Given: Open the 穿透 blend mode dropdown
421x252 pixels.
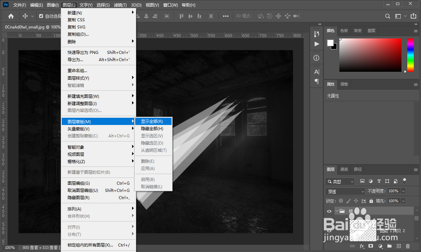Looking at the screenshot, I should click(345, 191).
